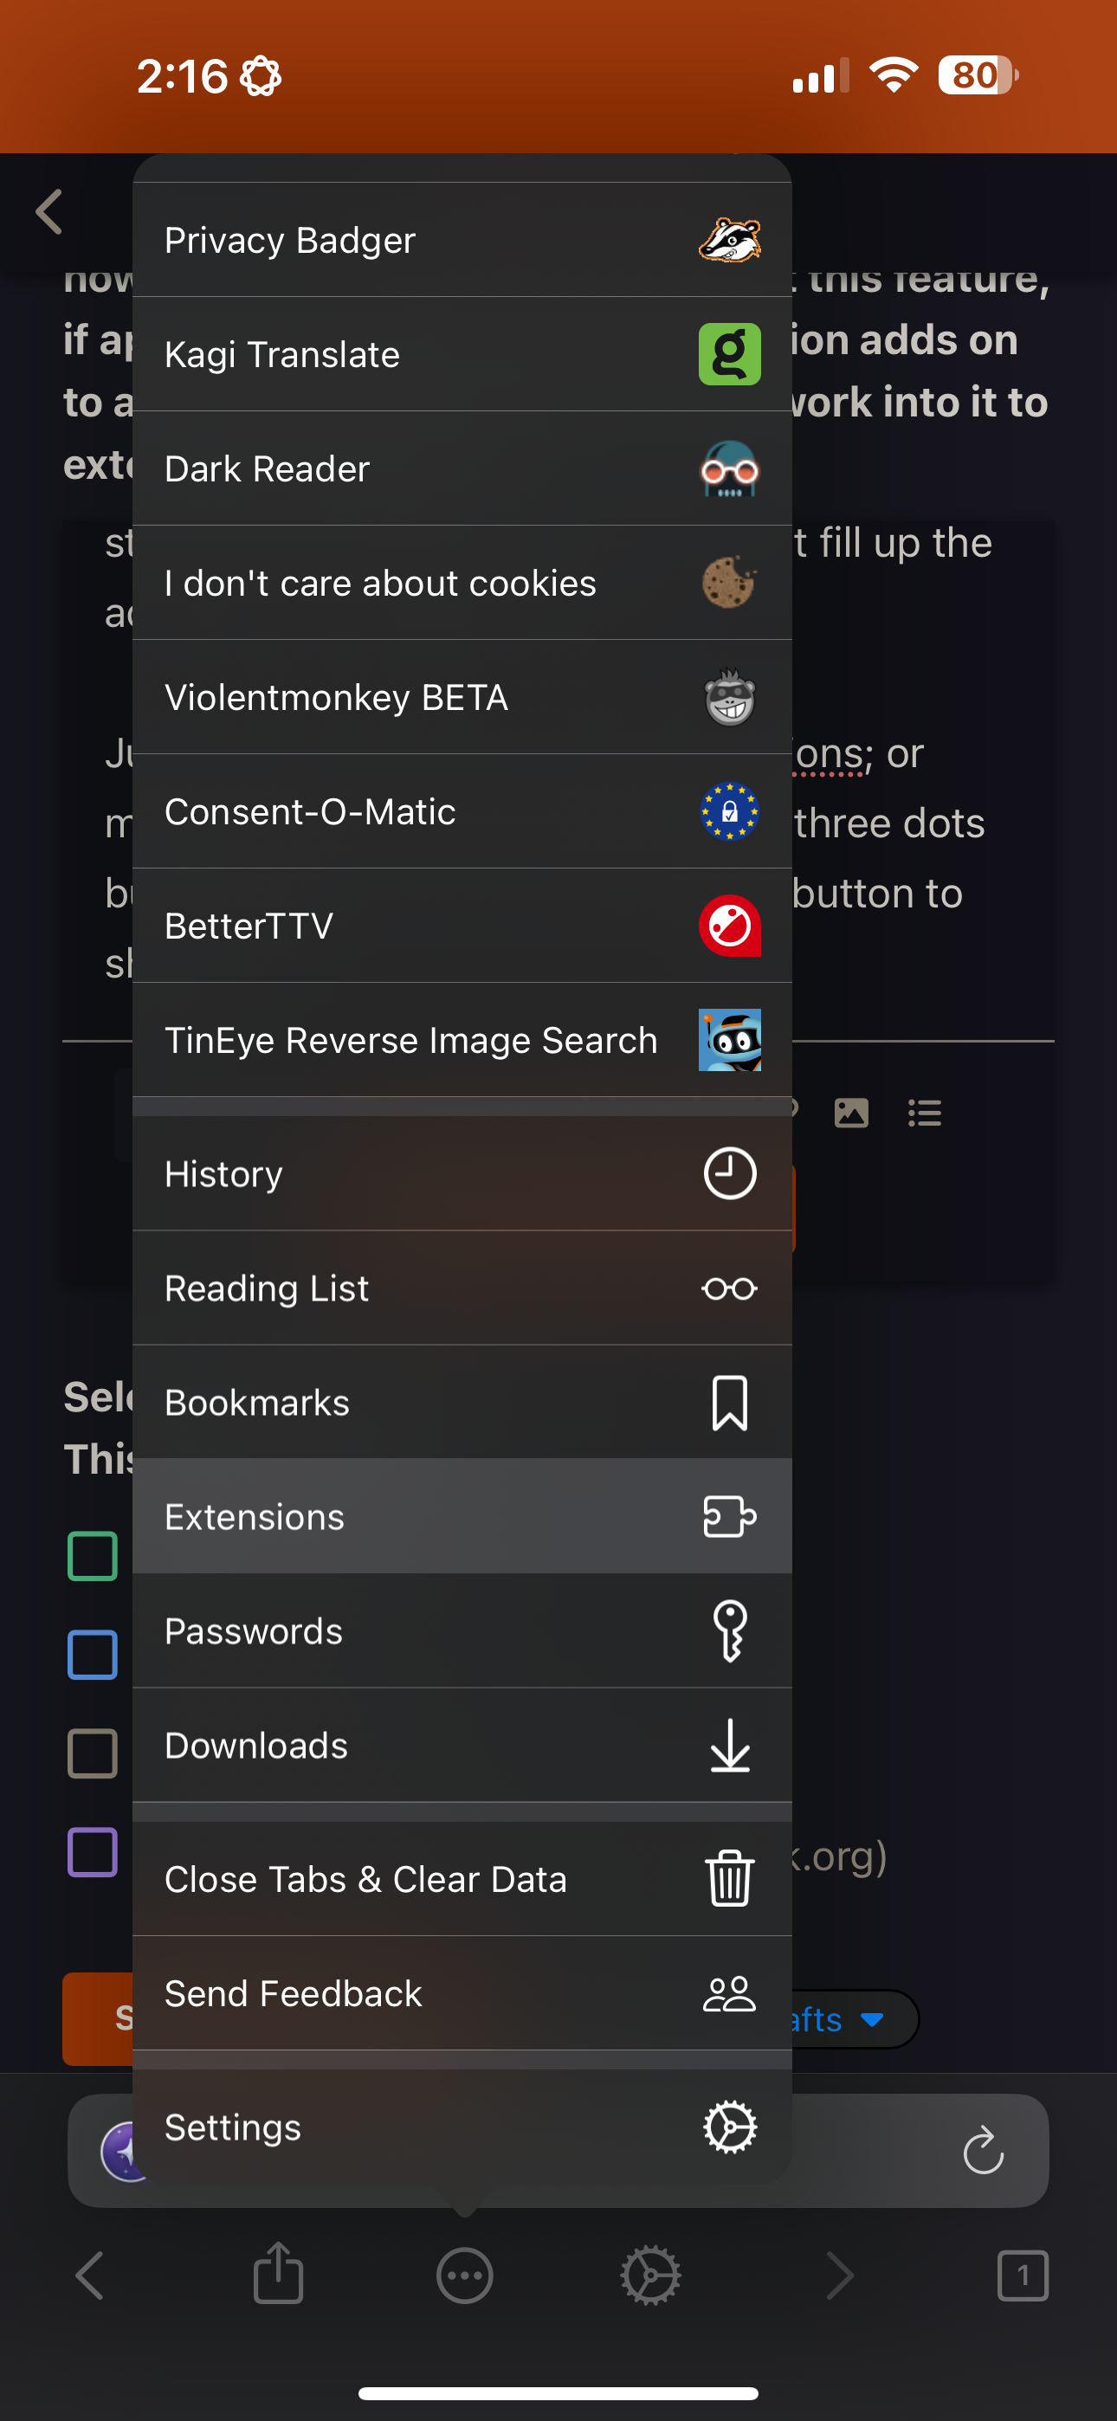Check the green checkbox

pyautogui.click(x=92, y=1556)
